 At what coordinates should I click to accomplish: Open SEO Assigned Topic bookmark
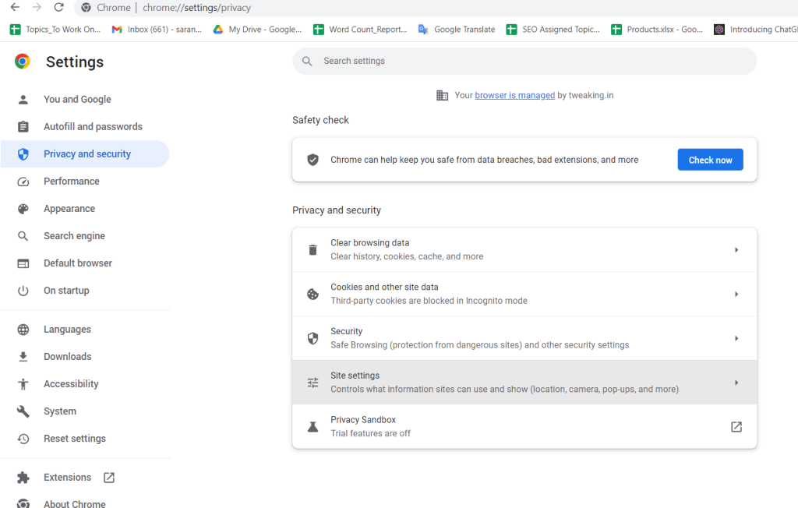coord(553,30)
